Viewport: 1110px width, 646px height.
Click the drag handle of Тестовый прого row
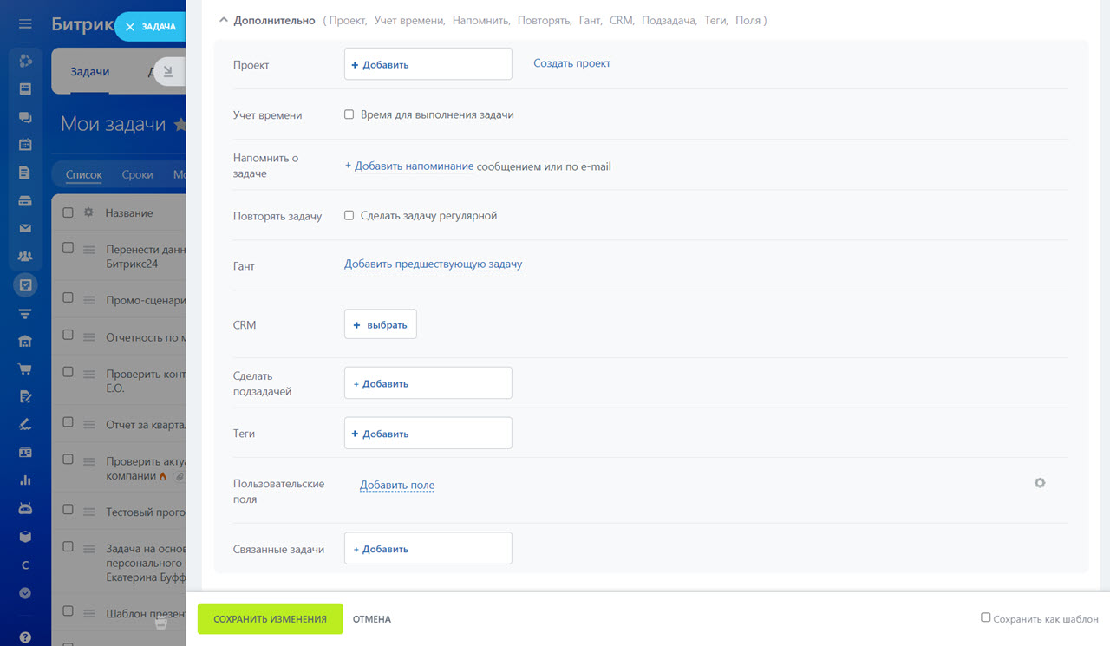click(x=88, y=512)
